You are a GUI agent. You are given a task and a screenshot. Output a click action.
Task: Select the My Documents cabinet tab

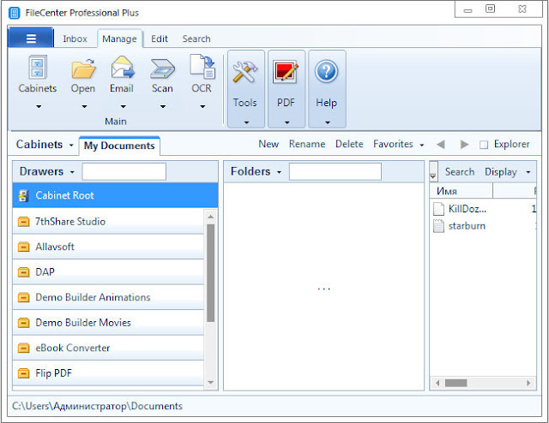[119, 146]
